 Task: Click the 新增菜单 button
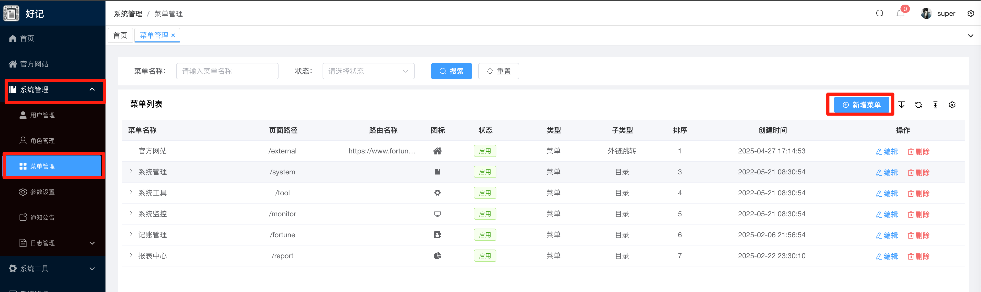point(861,105)
